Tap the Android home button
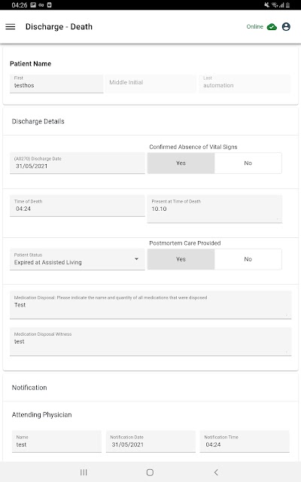Viewport: 301px width, 482px height. pos(150,472)
